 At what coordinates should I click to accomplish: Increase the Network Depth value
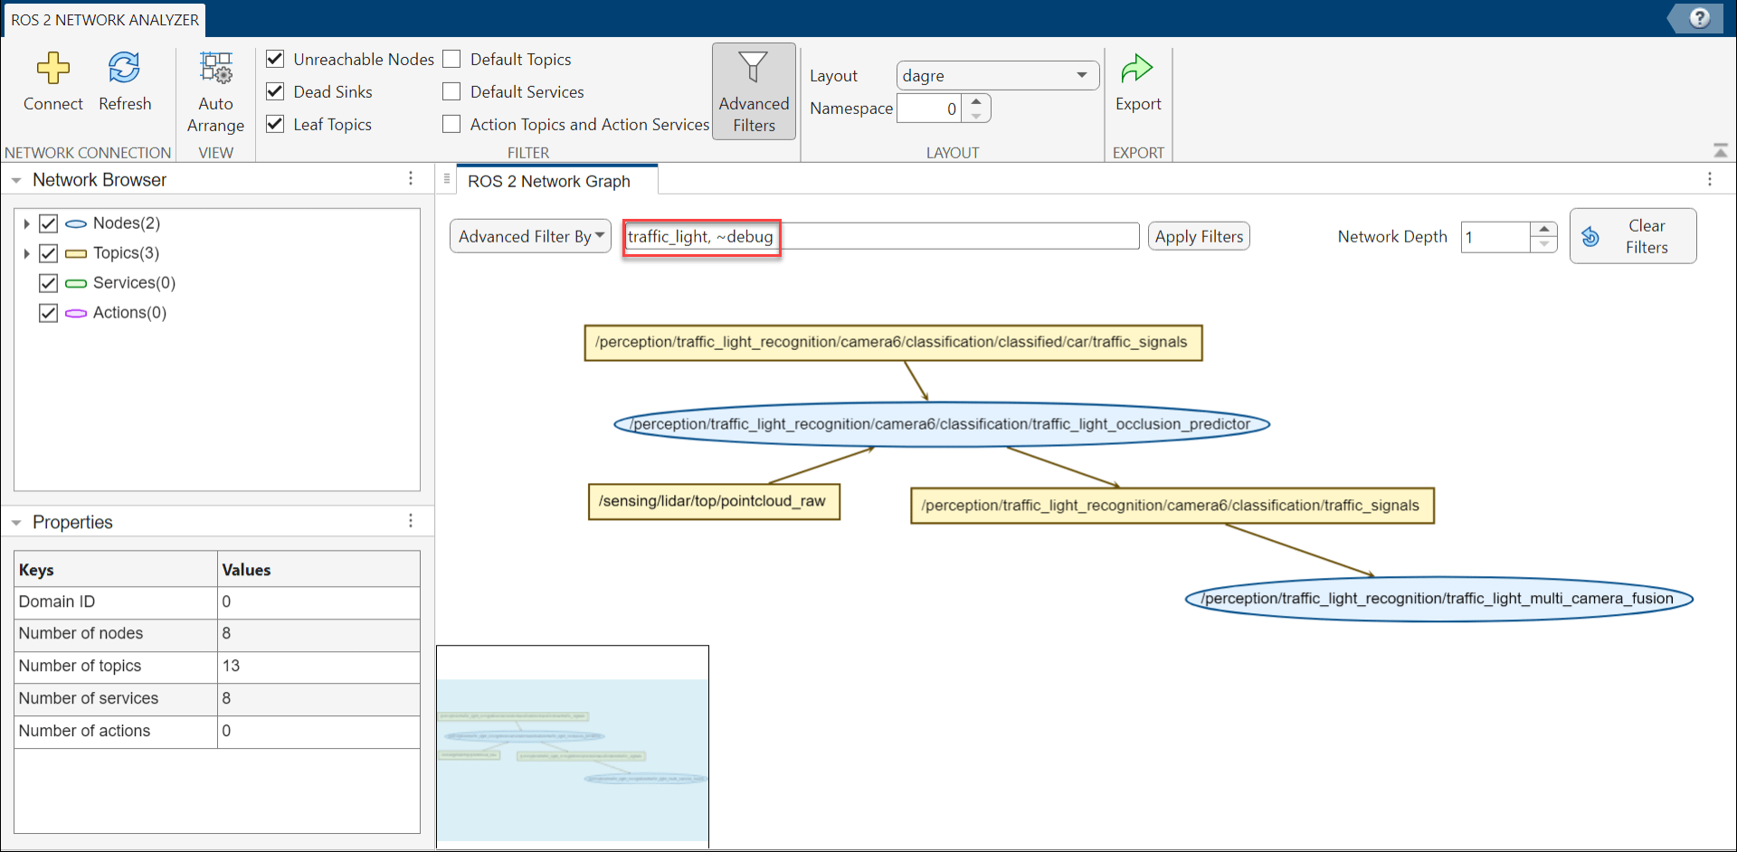coord(1544,230)
